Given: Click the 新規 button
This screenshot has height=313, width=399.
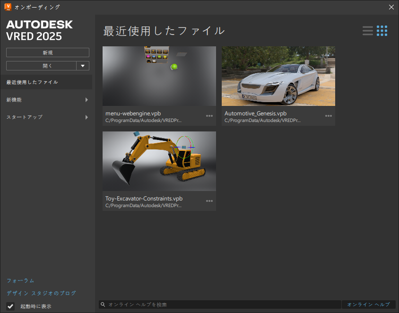Looking at the screenshot, I should click(x=48, y=52).
